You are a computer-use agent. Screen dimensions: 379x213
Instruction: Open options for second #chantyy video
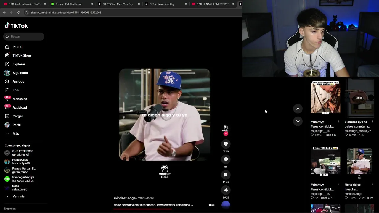[x=339, y=185]
